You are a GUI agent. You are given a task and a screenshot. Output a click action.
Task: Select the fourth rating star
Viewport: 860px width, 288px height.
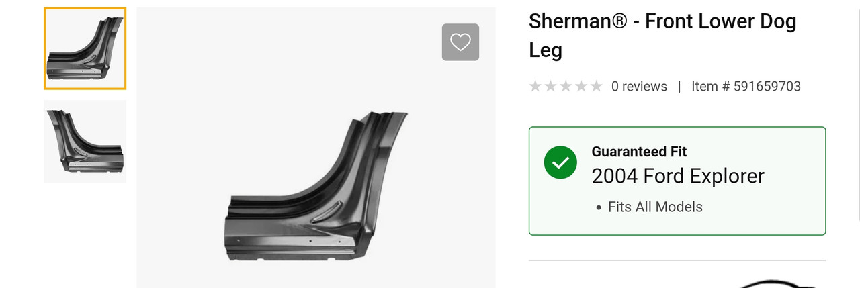tap(580, 86)
